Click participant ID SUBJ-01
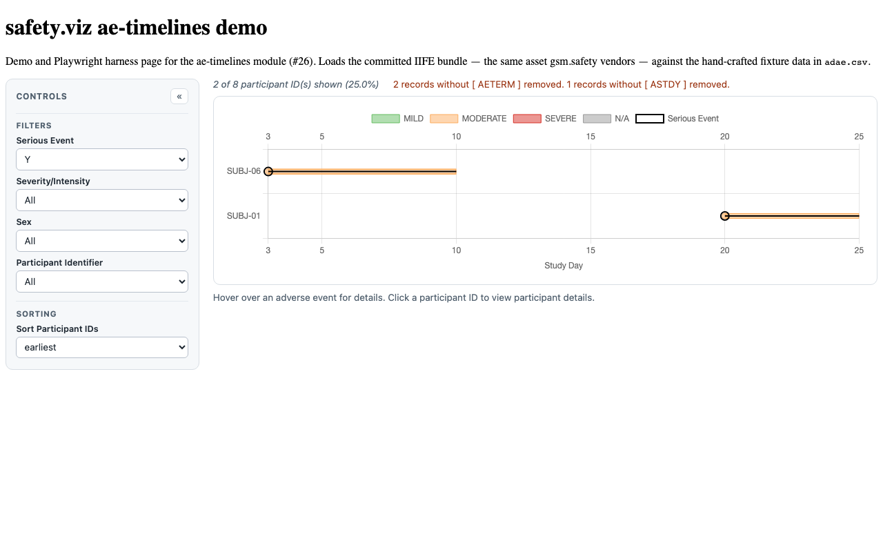Image resolution: width=883 pixels, height=552 pixels. point(244,216)
